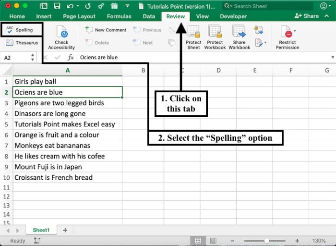
Task: Click the insert function fx icon
Action: (x=71, y=57)
